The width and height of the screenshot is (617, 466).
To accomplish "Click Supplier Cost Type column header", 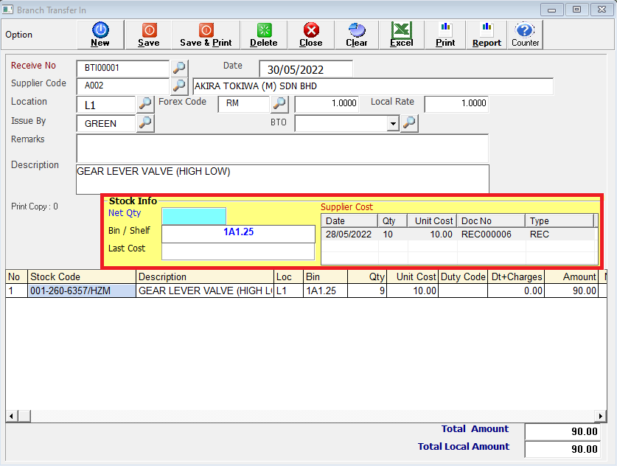I will (560, 220).
